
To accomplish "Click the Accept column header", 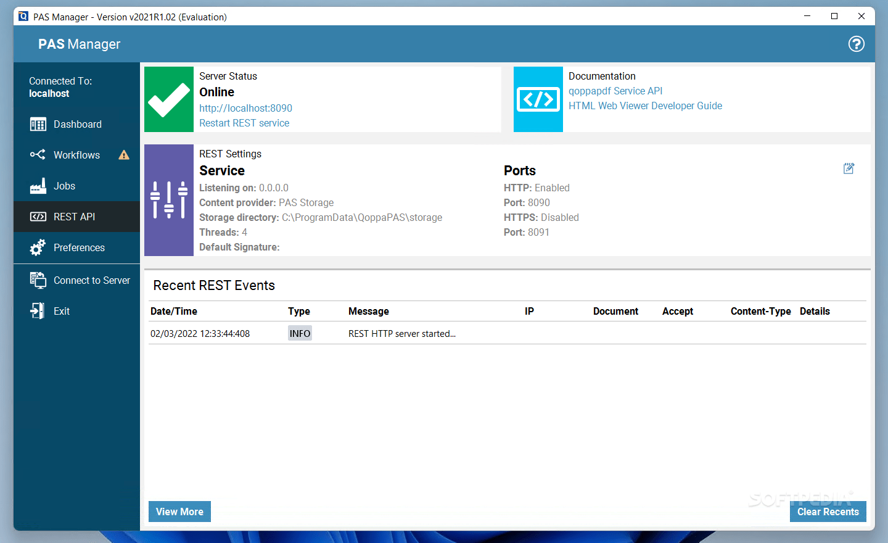I will (678, 311).
